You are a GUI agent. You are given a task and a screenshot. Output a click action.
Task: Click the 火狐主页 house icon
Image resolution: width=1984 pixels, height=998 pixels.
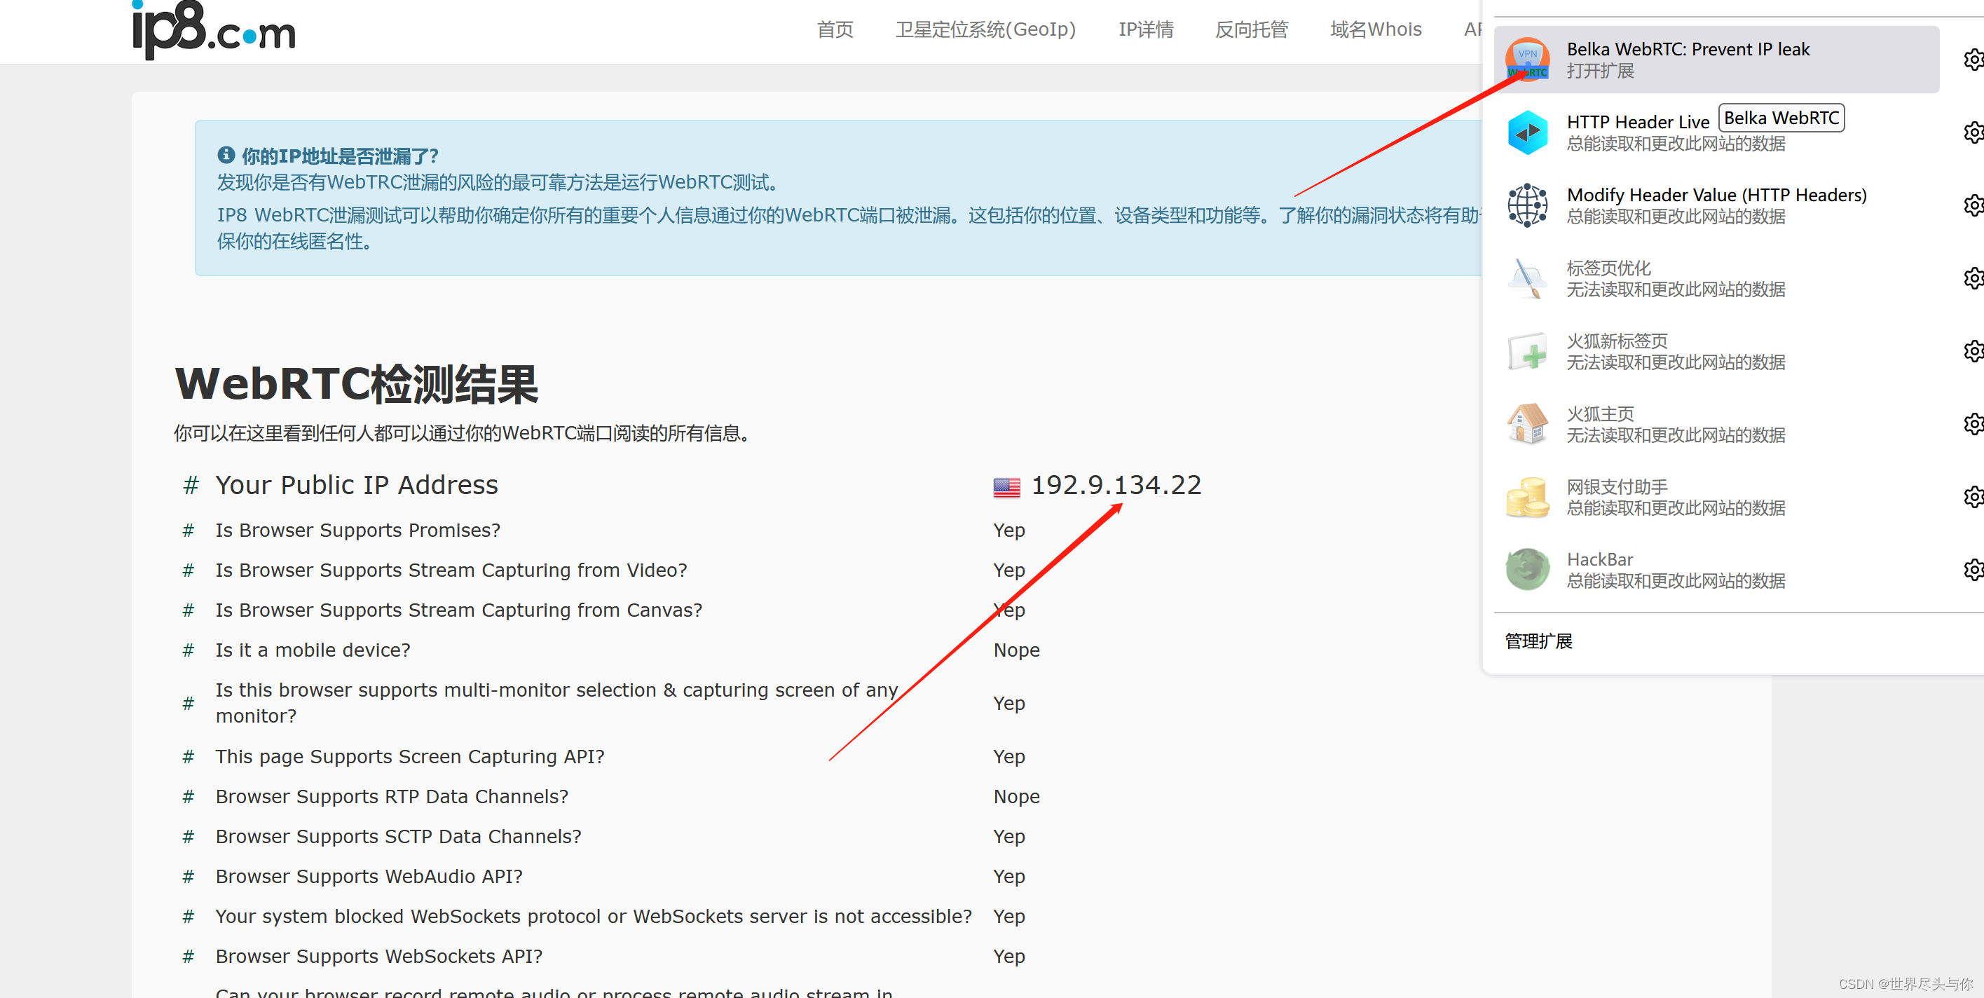click(1526, 423)
